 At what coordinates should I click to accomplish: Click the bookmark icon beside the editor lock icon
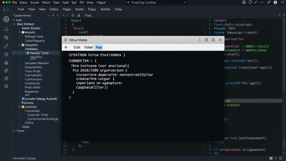coord(73,15)
